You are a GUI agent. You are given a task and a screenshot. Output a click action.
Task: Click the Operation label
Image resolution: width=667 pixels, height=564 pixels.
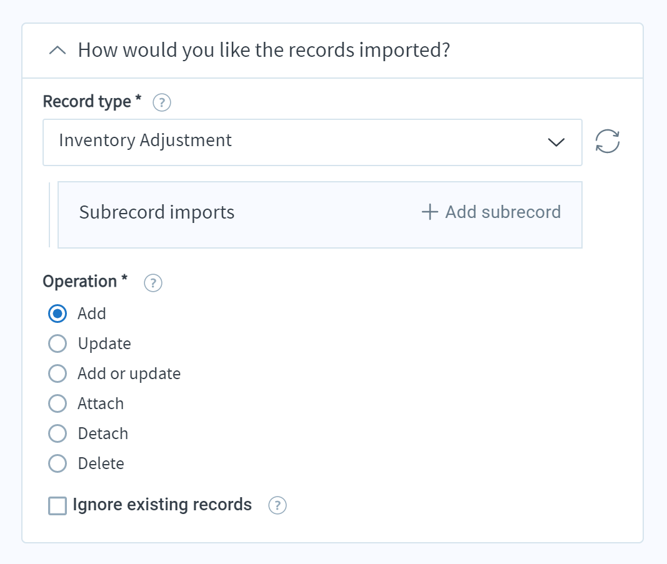coord(85,281)
